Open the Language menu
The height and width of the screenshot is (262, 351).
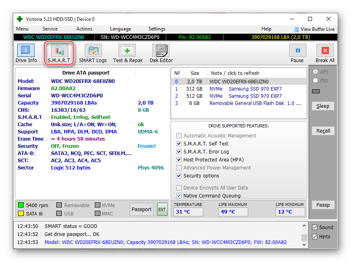click(120, 29)
